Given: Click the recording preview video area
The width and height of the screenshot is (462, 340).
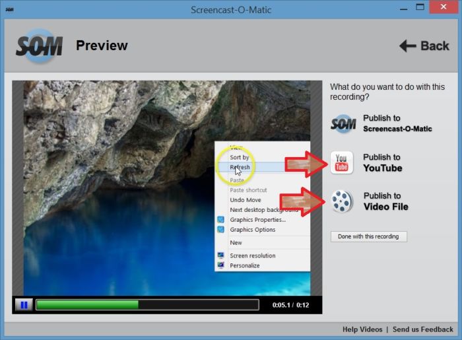Looking at the screenshot, I should coord(167,188).
